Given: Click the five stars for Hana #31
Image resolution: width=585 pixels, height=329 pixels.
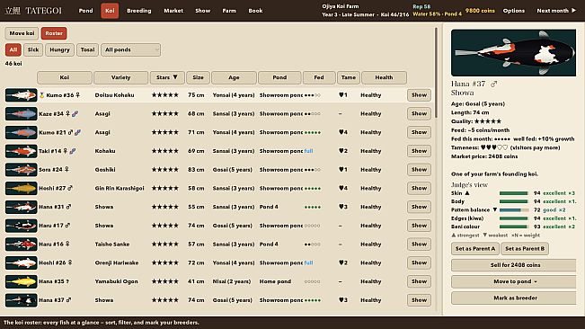Looking at the screenshot, I should pyautogui.click(x=165, y=207).
